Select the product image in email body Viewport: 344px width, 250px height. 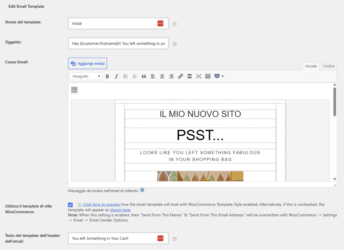pyautogui.click(x=200, y=176)
